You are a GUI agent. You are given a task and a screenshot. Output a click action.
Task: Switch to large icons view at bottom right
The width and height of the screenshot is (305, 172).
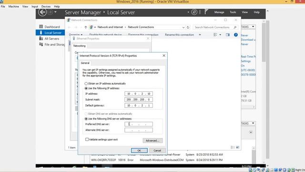[237, 147]
